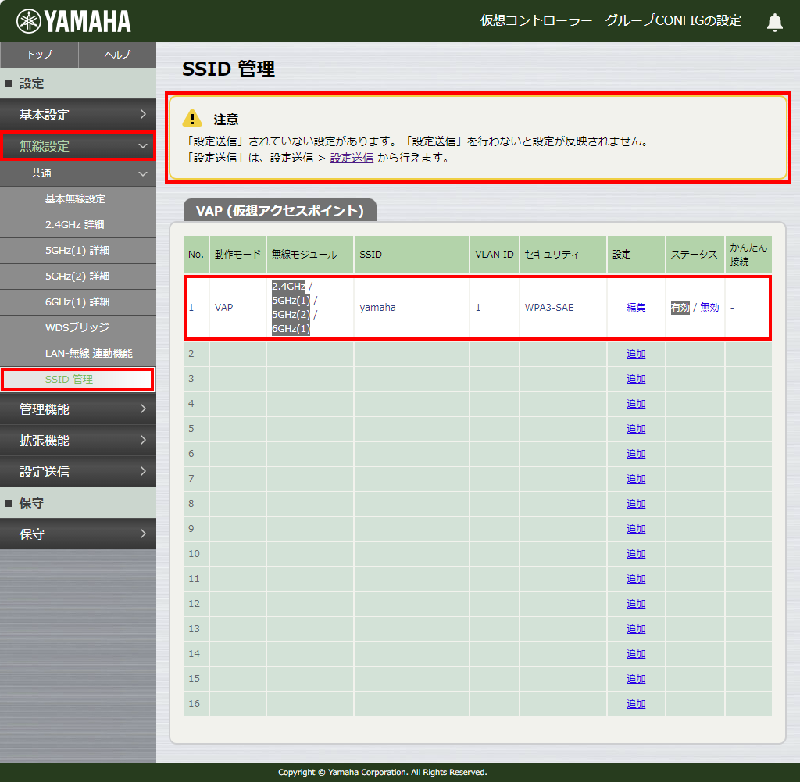The width and height of the screenshot is (800, 782).
Task: Select 有効 status for VAP 1
Action: click(x=680, y=308)
